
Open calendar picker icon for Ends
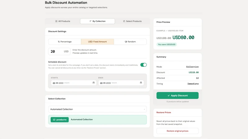click(141, 83)
